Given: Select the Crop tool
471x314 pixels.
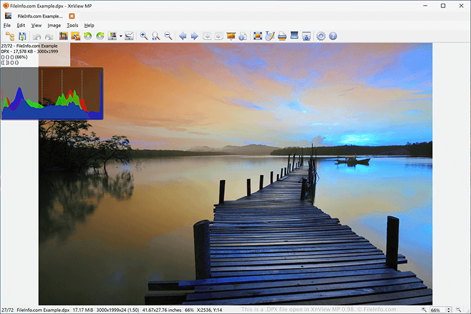Looking at the screenshot, I should pyautogui.click(x=63, y=37).
